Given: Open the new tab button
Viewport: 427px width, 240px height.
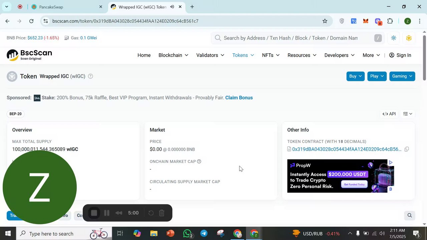Looking at the screenshot, I should 192,7.
